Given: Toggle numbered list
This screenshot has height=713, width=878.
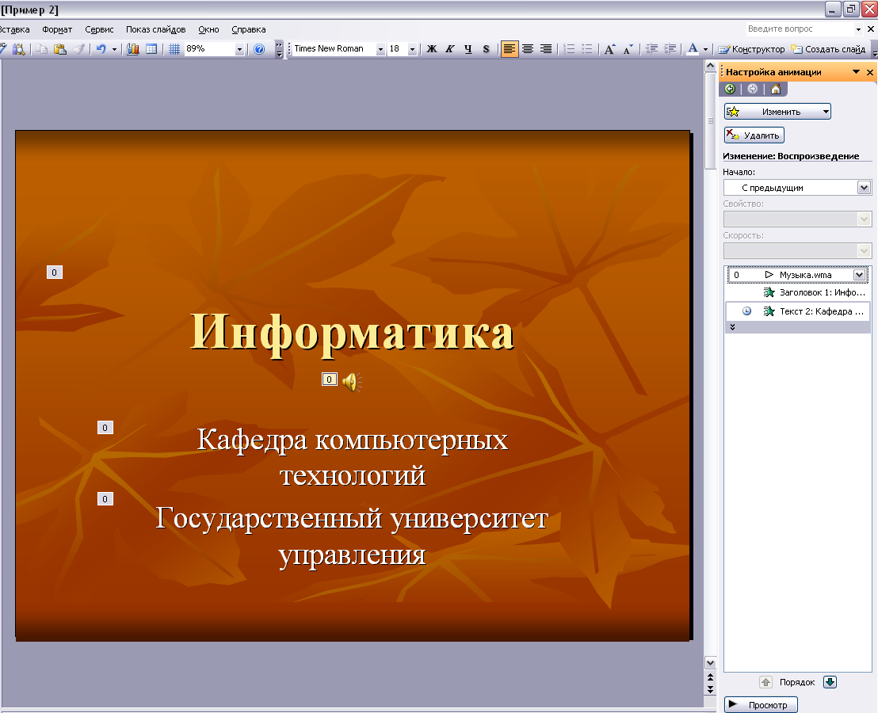Looking at the screenshot, I should [569, 49].
